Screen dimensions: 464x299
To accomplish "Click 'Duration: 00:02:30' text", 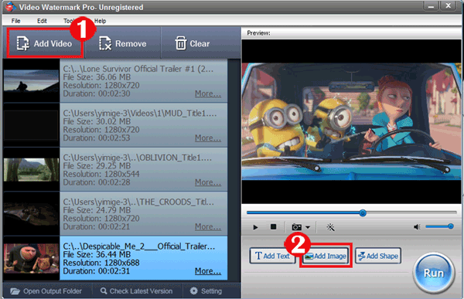I will 97,93.
